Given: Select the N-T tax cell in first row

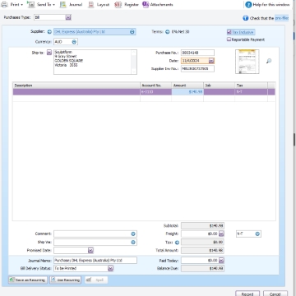Looking at the screenshot, I should point(251,92).
